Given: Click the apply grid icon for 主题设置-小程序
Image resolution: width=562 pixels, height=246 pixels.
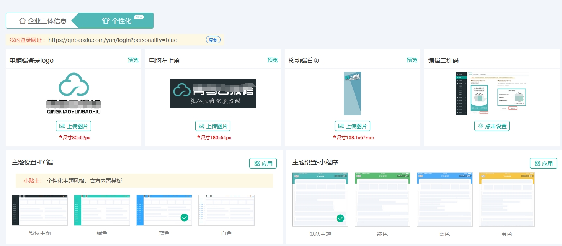Looking at the screenshot, I should (x=537, y=163).
